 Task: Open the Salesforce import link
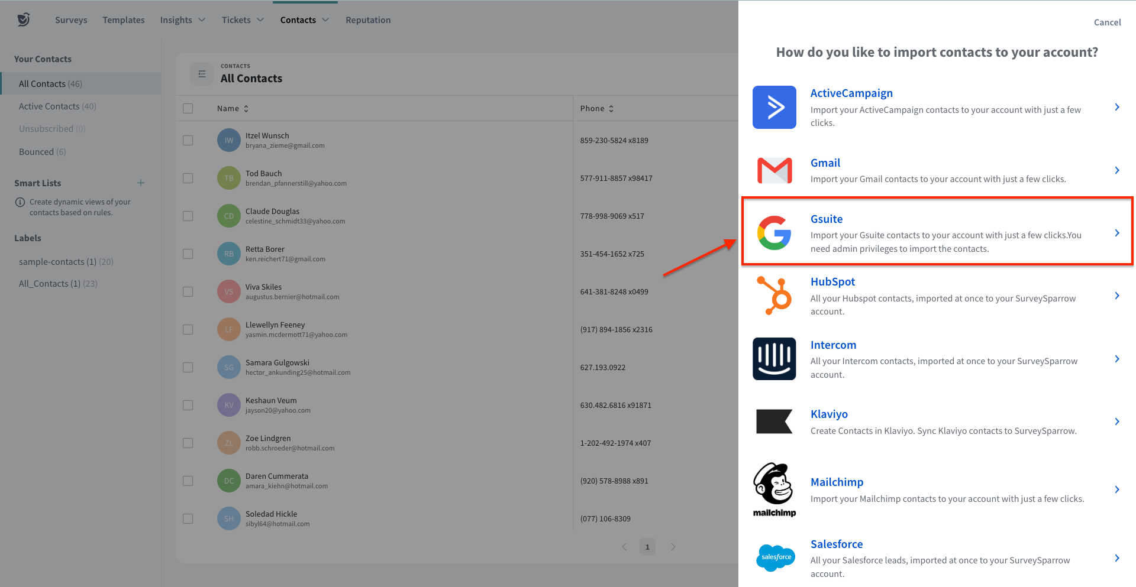(836, 544)
